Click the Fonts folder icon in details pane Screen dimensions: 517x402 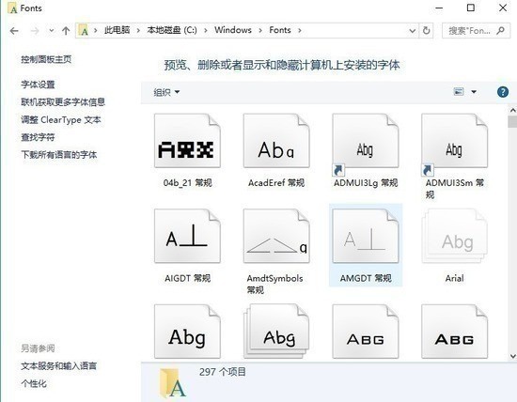[x=173, y=383]
